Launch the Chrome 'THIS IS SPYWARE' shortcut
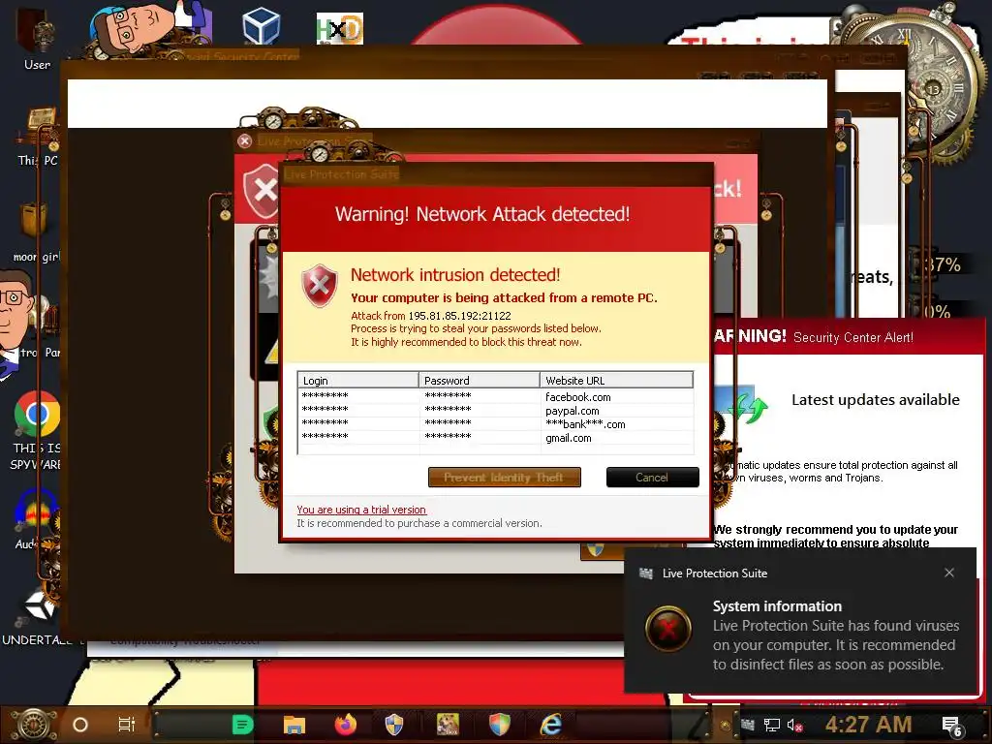Viewport: 992px width, 744px height. (x=37, y=430)
